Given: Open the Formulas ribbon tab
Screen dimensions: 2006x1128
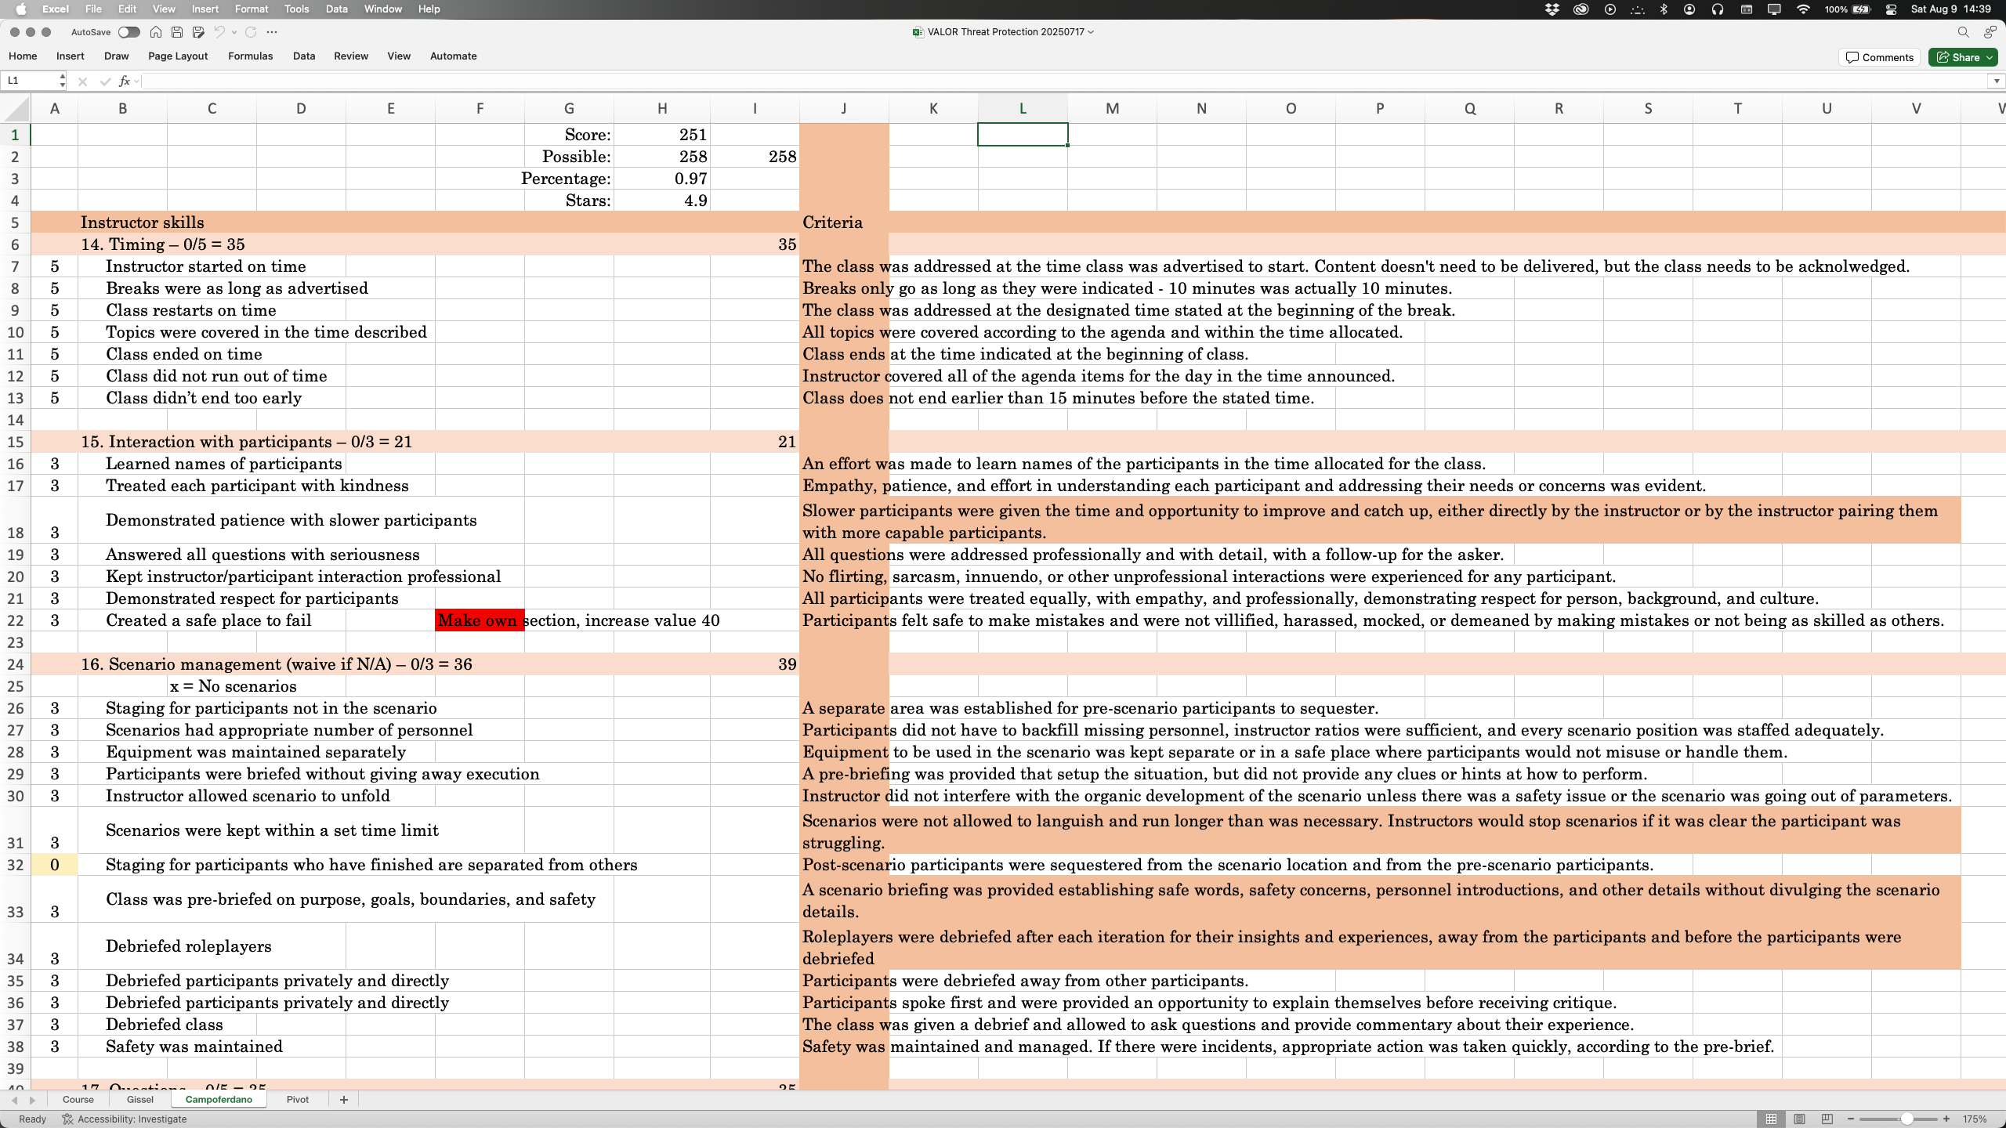Looking at the screenshot, I should tap(250, 56).
